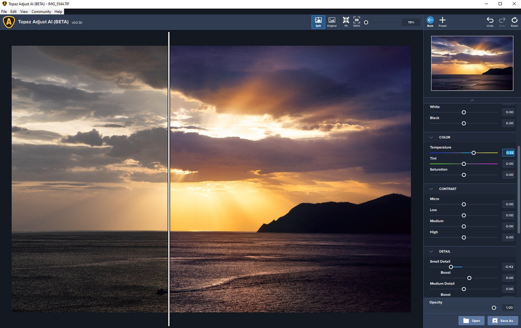Collapse the CONTRAST section

pyautogui.click(x=431, y=189)
